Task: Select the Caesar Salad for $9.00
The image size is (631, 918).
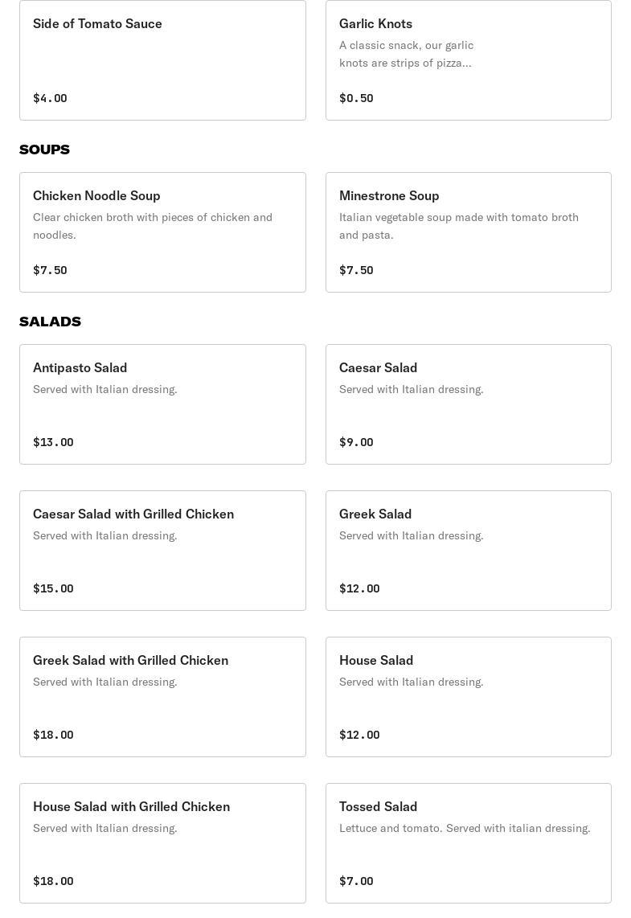Action: click(468, 404)
